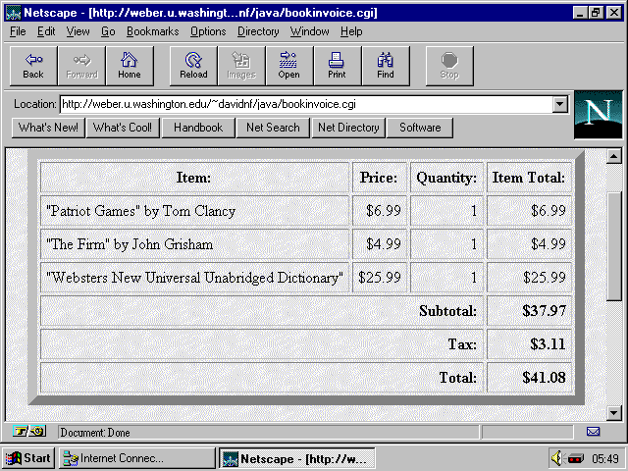Open the Bookmarks menu
Screen dimensions: 628x471
(x=153, y=31)
